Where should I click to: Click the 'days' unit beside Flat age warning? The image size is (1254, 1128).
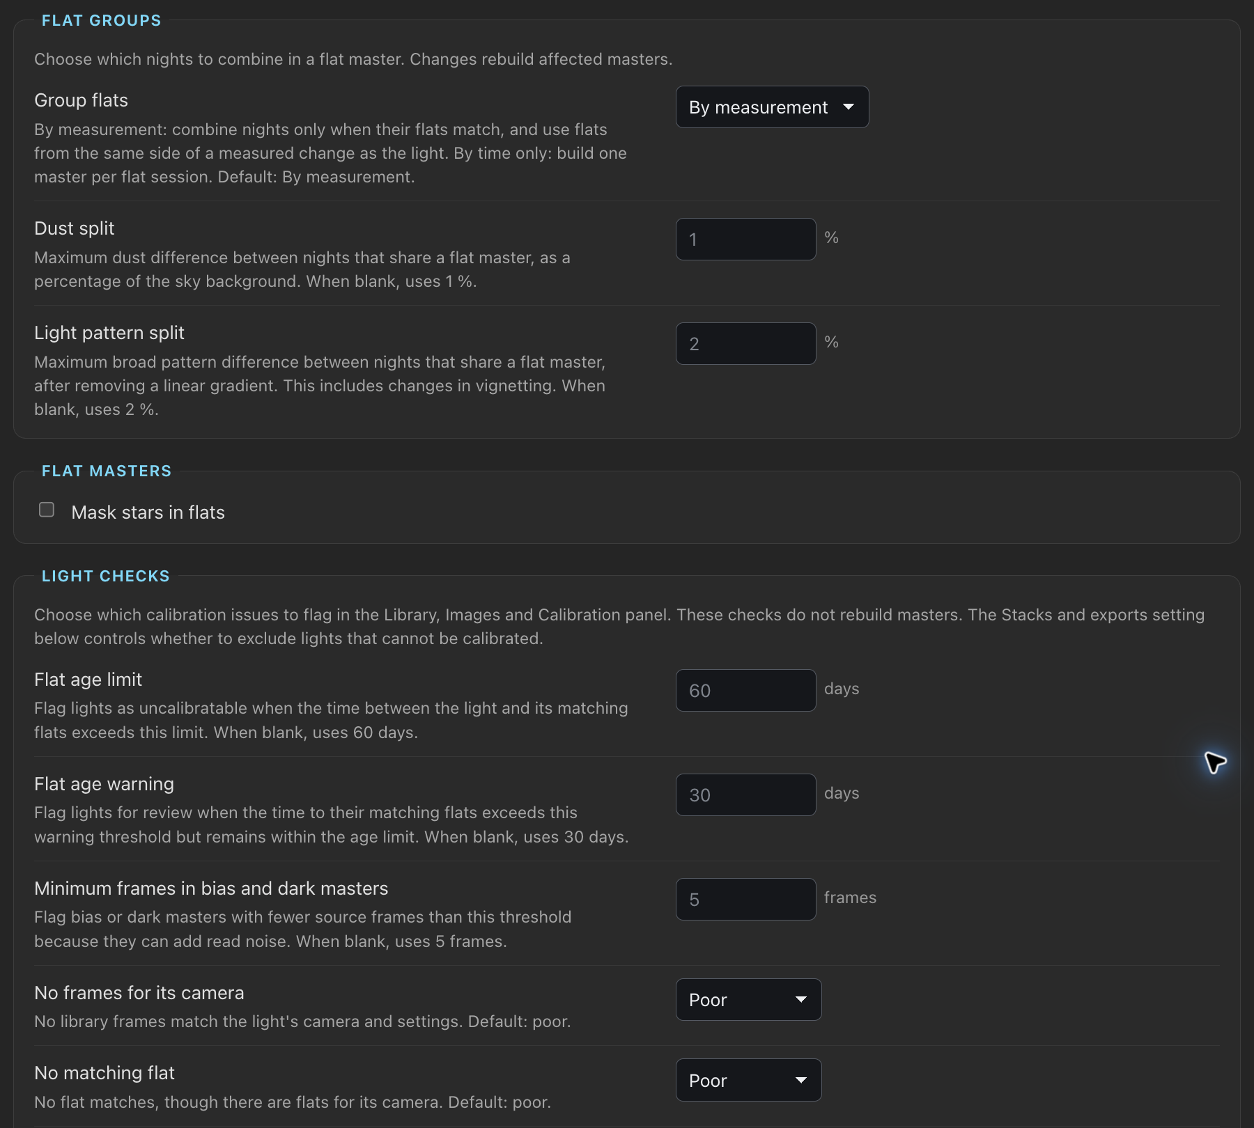tap(842, 793)
